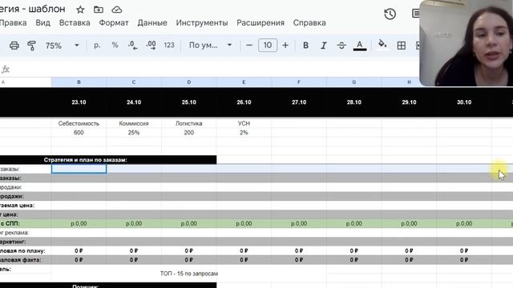Open the Справка menu
Viewport: 513px width, 288px height.
[309, 23]
